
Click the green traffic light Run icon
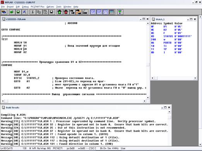coord(60,12)
